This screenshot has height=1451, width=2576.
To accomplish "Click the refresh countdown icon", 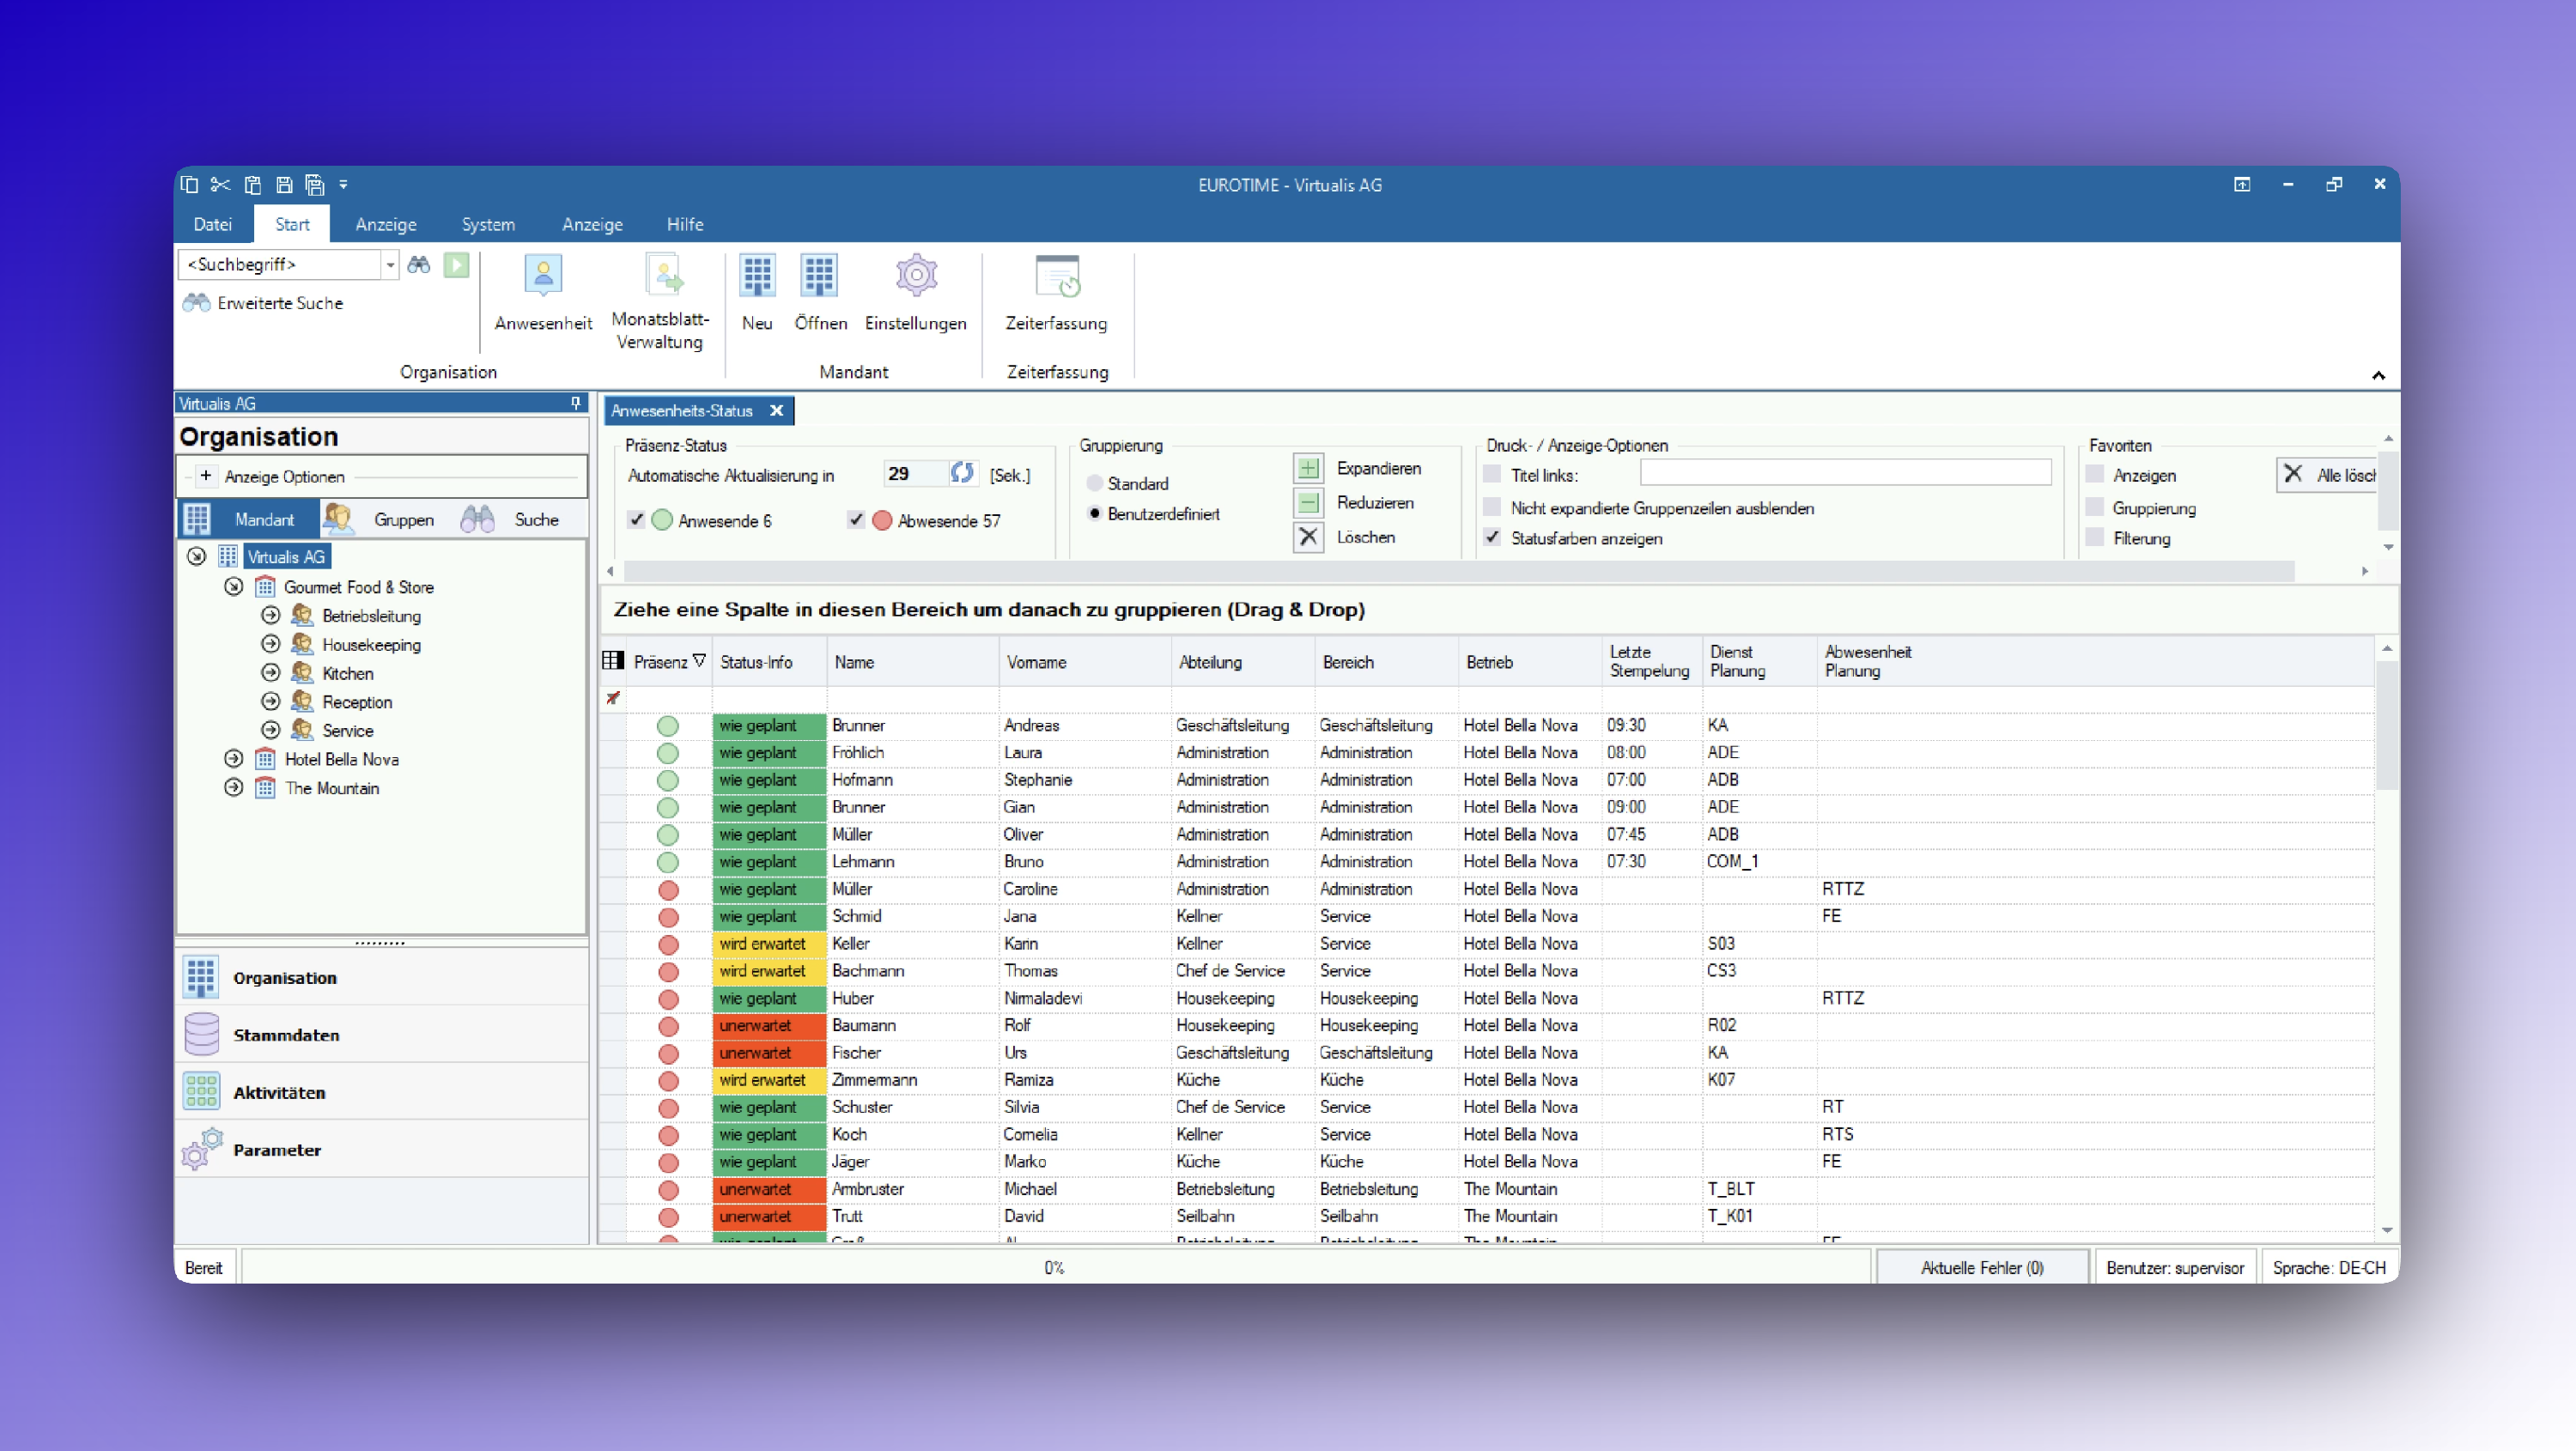I will click(962, 473).
